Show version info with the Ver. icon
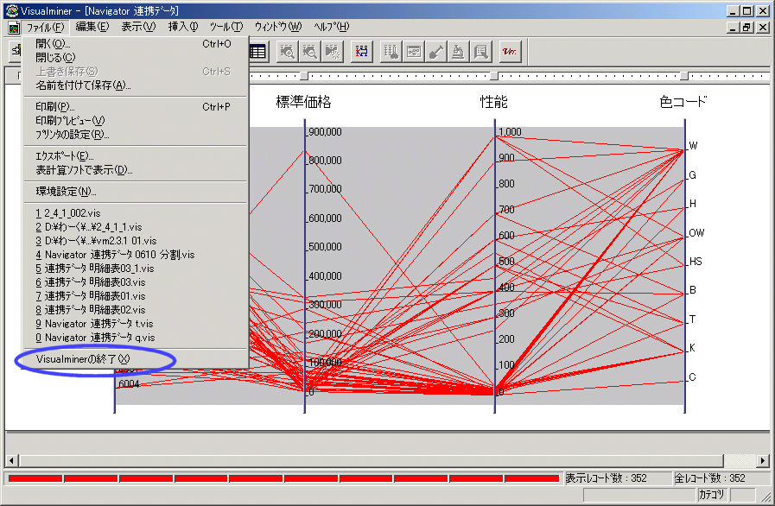Viewport: 775px width, 506px height. point(510,52)
